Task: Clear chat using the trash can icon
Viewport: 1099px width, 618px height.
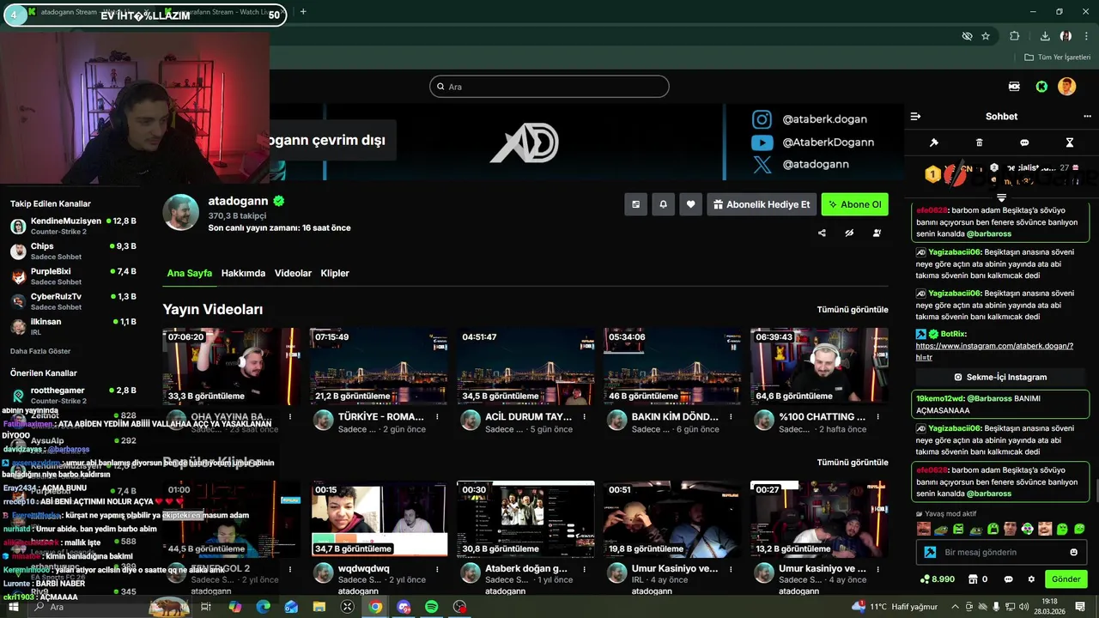Action: tap(980, 142)
